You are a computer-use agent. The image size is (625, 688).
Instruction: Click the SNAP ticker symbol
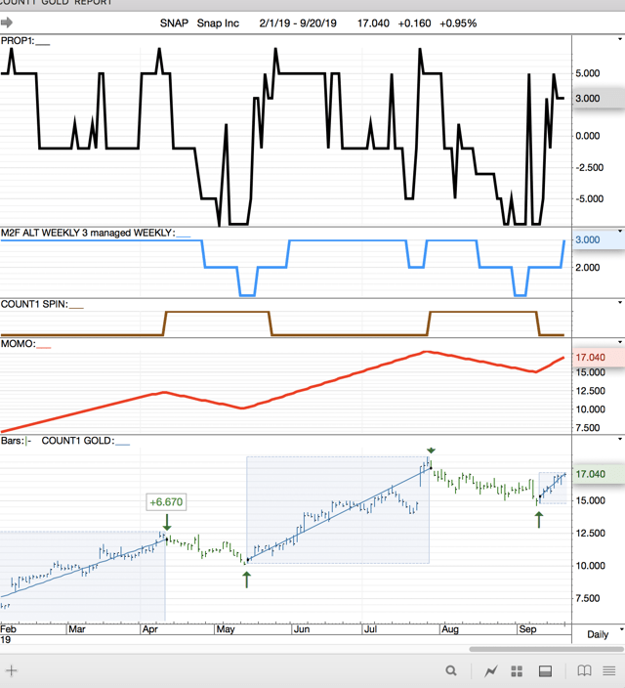point(174,23)
